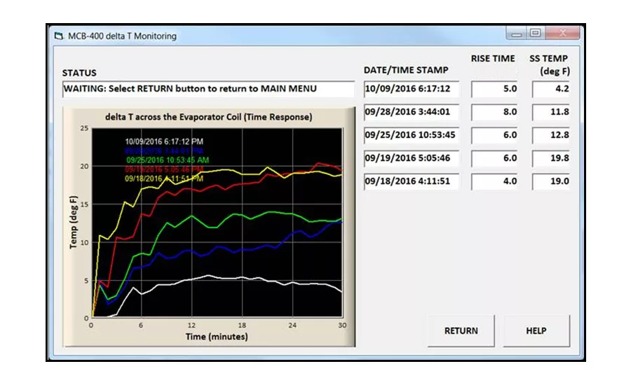The width and height of the screenshot is (631, 385).
Task: Maximize the MCB-400 delta T Monitoring window
Action: coord(535,33)
